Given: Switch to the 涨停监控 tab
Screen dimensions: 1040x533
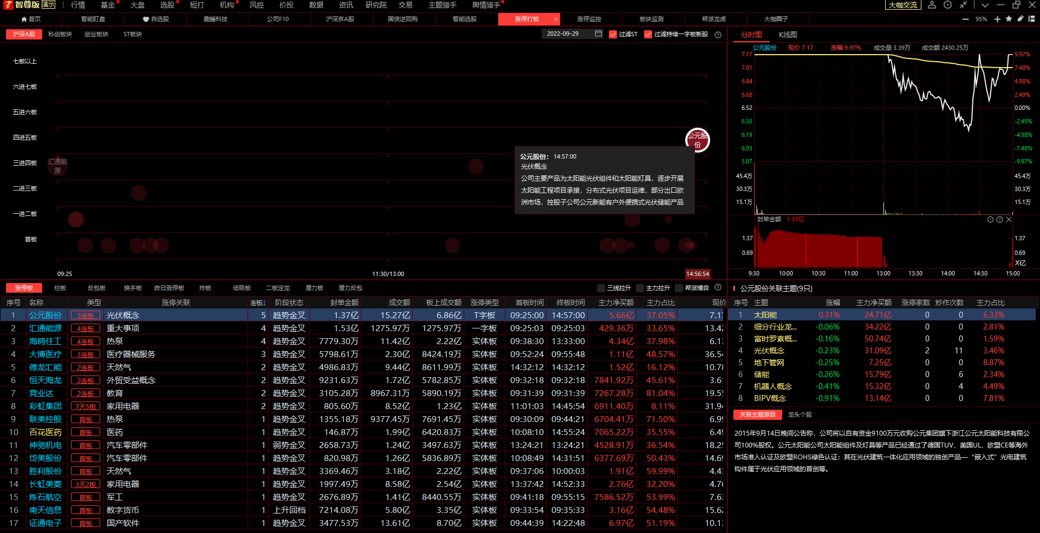Looking at the screenshot, I should click(589, 19).
